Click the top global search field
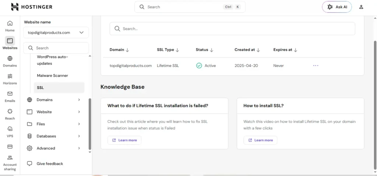This screenshot has width=377, height=176. 190,7
